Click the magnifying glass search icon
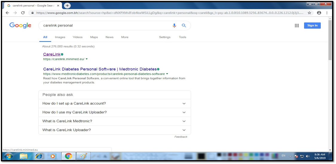The image size is (336, 164). click(x=184, y=26)
